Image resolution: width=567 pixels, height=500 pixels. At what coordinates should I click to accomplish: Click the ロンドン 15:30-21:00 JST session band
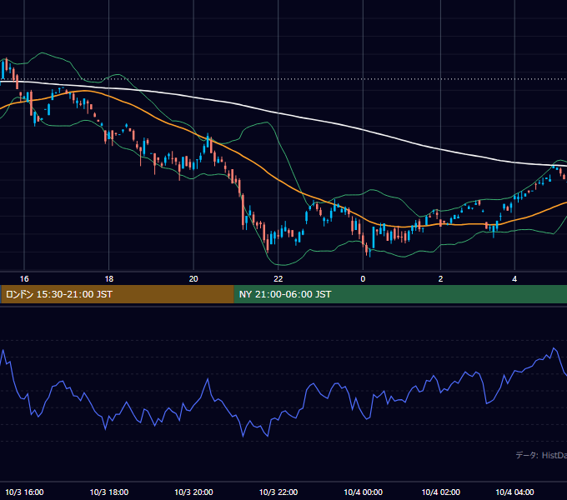pyautogui.click(x=117, y=294)
